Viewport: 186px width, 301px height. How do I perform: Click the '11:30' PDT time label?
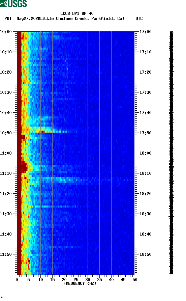pos(6,214)
